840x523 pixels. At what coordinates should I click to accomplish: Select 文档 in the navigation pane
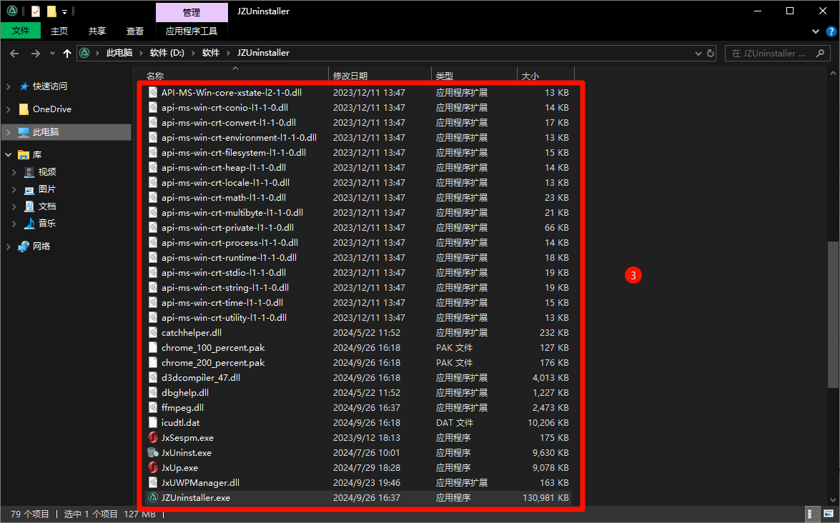pyautogui.click(x=47, y=206)
